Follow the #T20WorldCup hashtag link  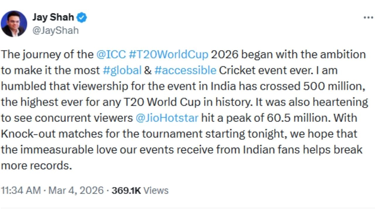168,55
